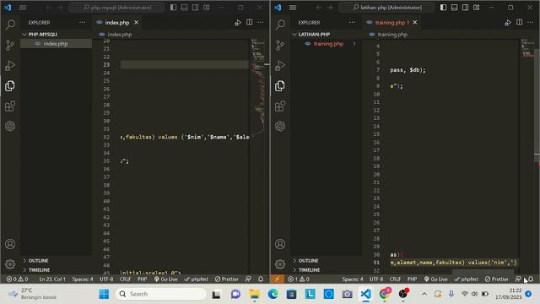Click Go Live in right status bar
The height and width of the screenshot is (304, 540).
pyautogui.click(x=436, y=279)
